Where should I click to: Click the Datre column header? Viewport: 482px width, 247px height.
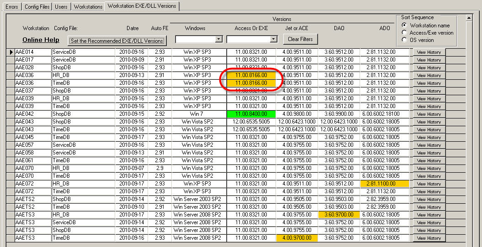click(132, 28)
